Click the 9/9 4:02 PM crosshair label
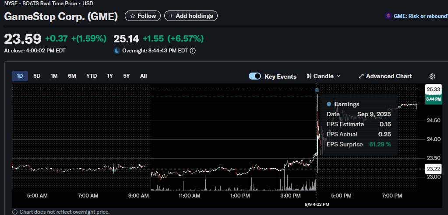The height and width of the screenshot is (215, 448). coord(317,205)
